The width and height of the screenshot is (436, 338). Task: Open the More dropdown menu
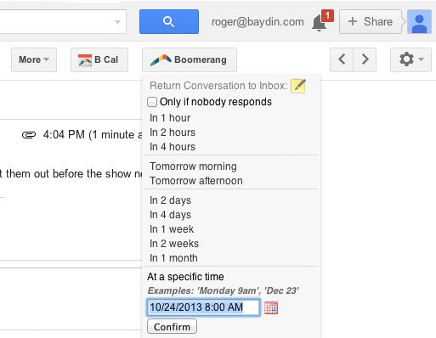coord(34,59)
